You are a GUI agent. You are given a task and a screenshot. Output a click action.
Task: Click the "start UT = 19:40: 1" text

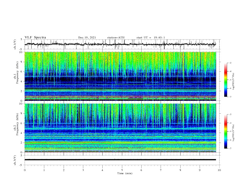(x=151, y=37)
